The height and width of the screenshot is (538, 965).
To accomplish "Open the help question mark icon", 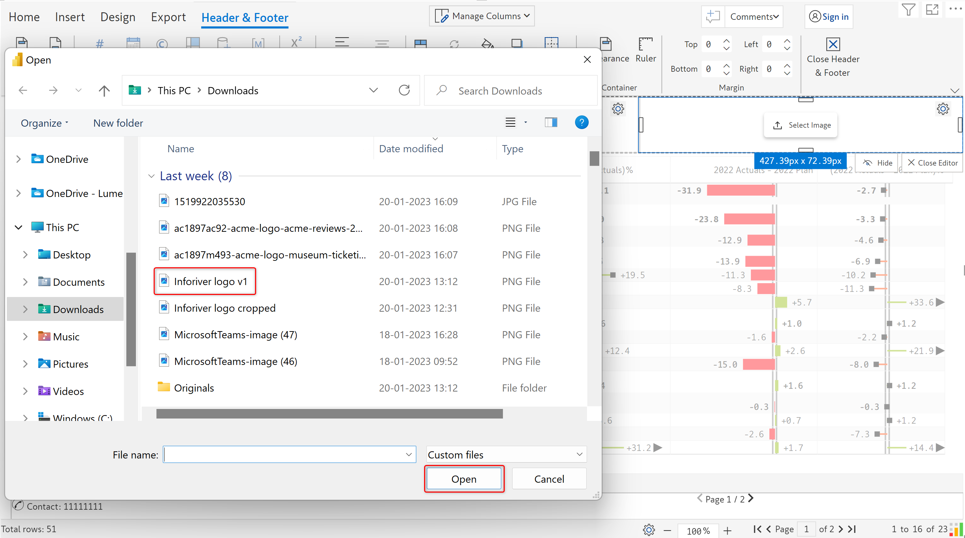I will click(582, 123).
